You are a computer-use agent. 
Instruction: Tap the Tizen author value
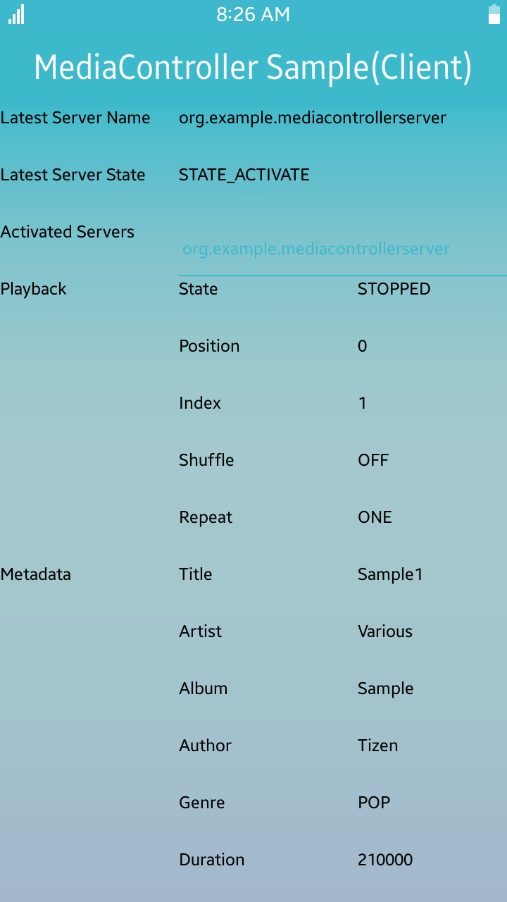tap(377, 746)
